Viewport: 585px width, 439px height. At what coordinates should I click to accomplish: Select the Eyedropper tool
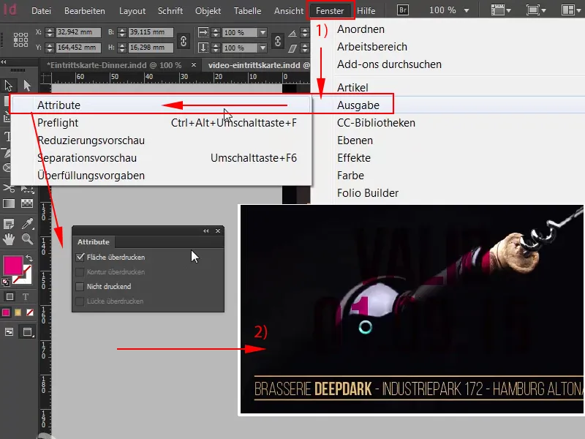[x=28, y=223]
